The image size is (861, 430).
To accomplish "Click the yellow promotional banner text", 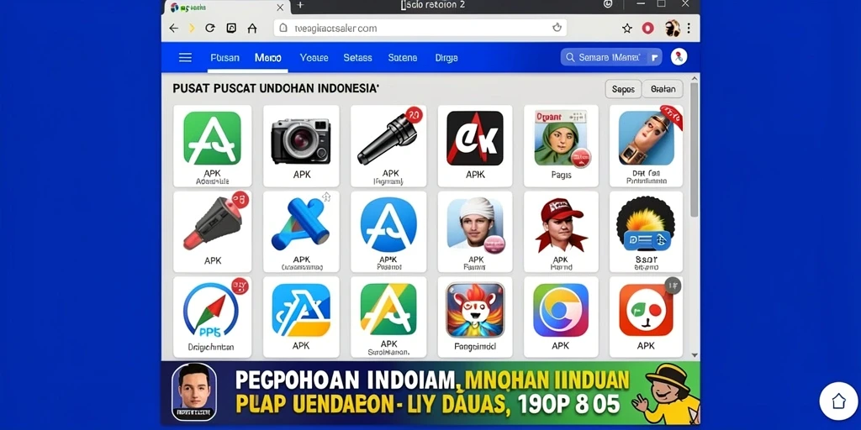I will [433, 393].
